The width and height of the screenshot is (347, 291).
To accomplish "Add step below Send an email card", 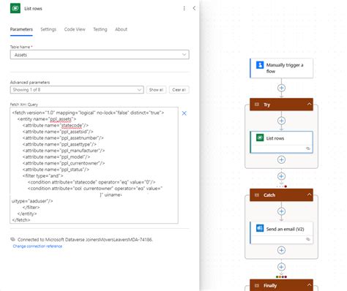I will click(x=281, y=250).
